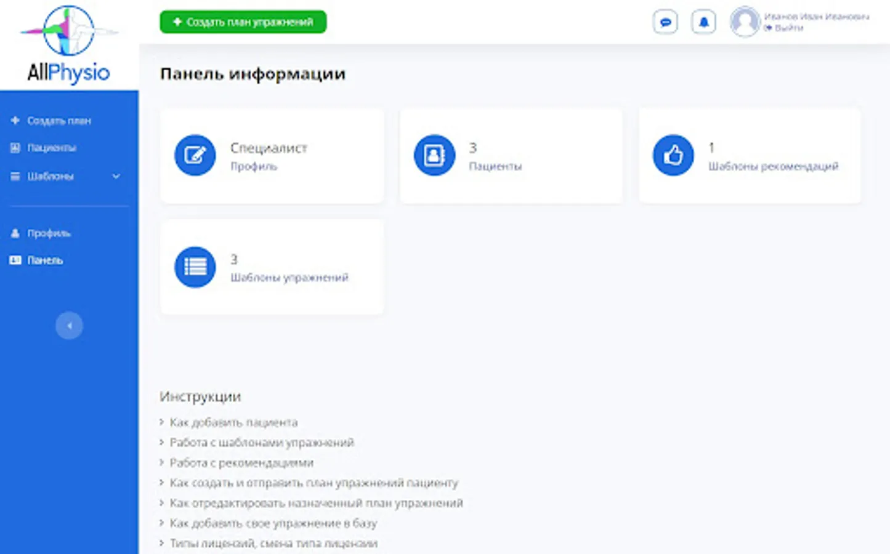The height and width of the screenshot is (554, 890).
Task: Open instruction Как добавить свое упражнение в базу
Action: [273, 523]
